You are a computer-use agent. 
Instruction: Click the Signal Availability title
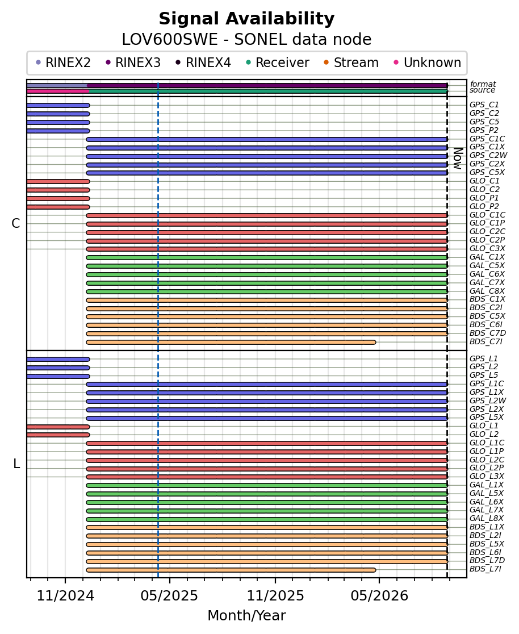[x=246, y=19]
